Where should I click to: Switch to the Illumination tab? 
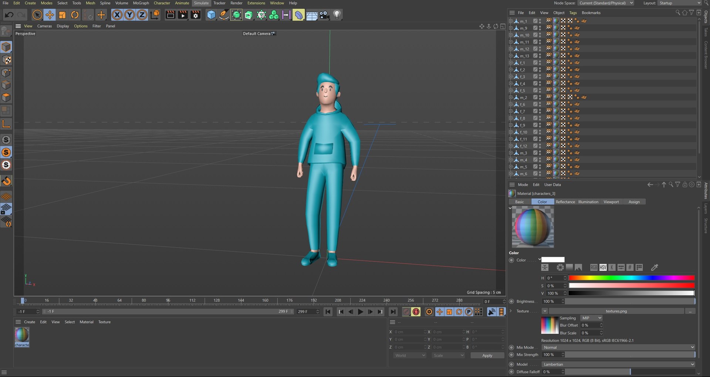pos(588,202)
